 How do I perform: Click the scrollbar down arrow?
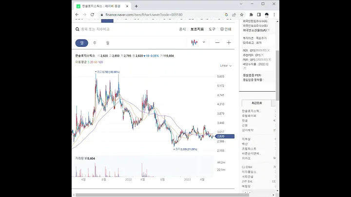click(277, 191)
